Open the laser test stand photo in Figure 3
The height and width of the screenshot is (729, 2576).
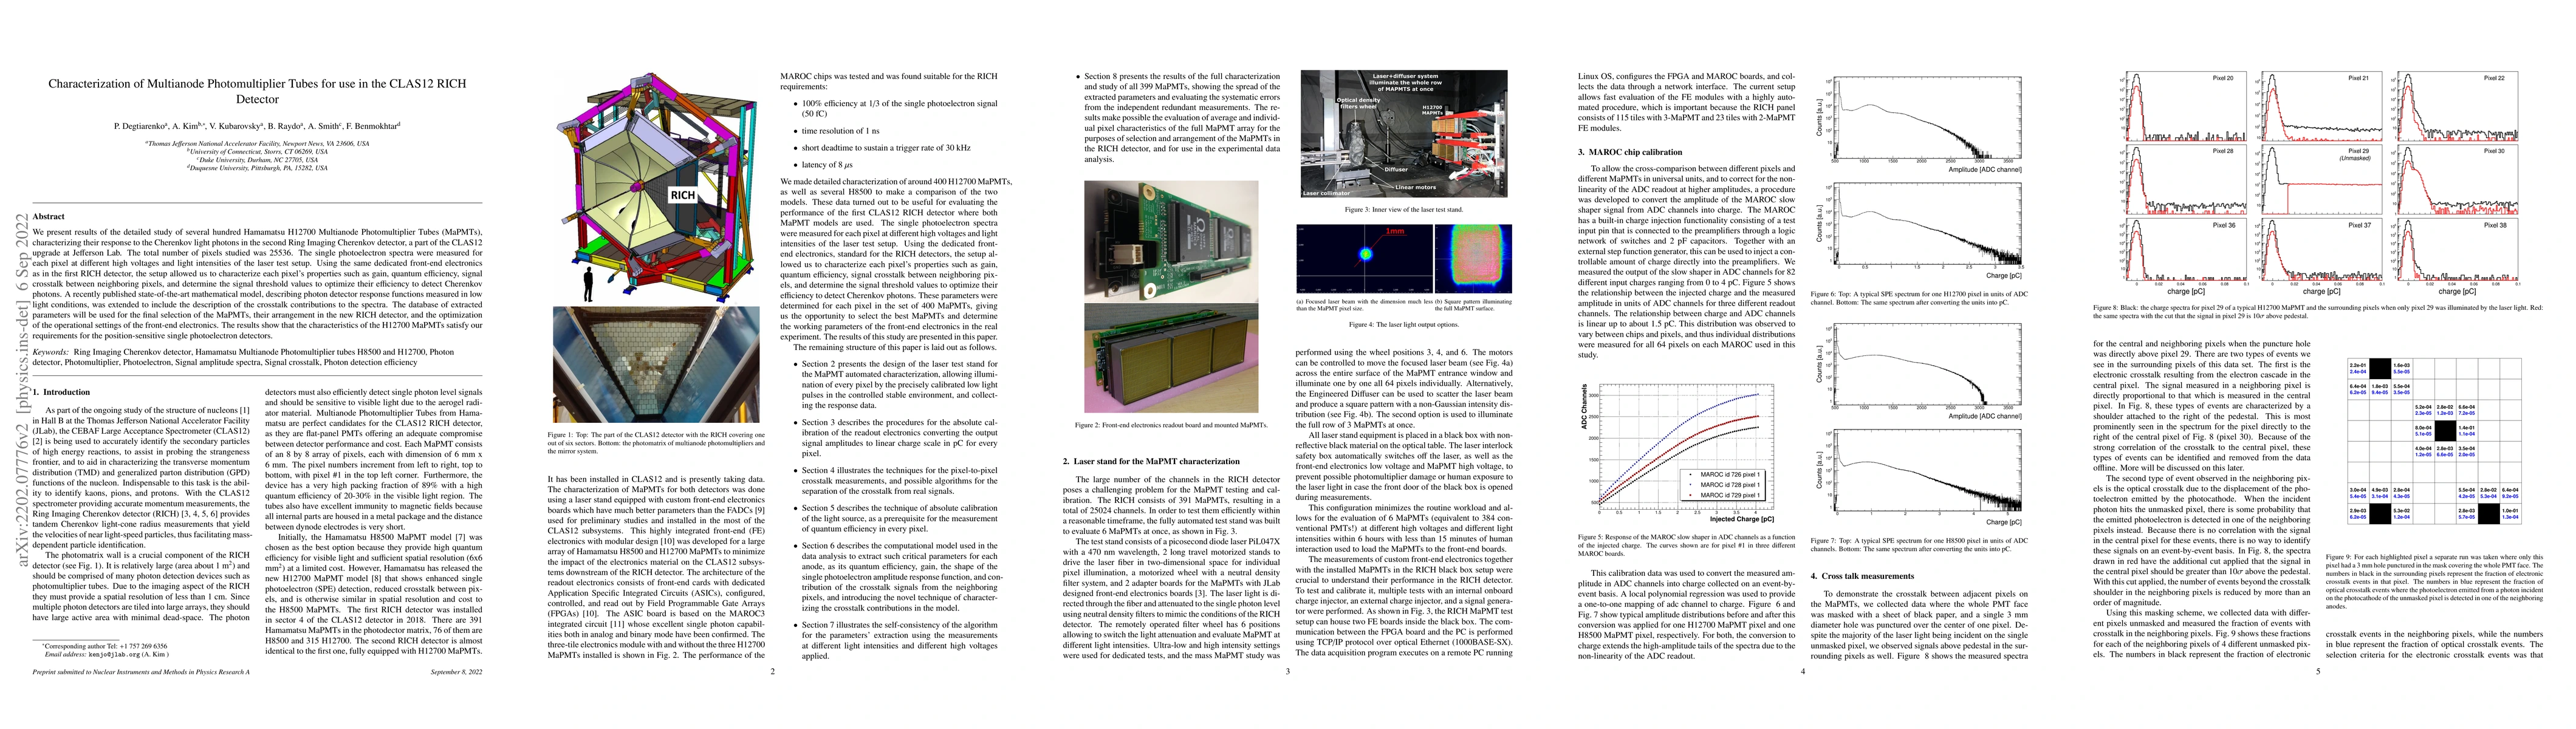coord(1404,134)
